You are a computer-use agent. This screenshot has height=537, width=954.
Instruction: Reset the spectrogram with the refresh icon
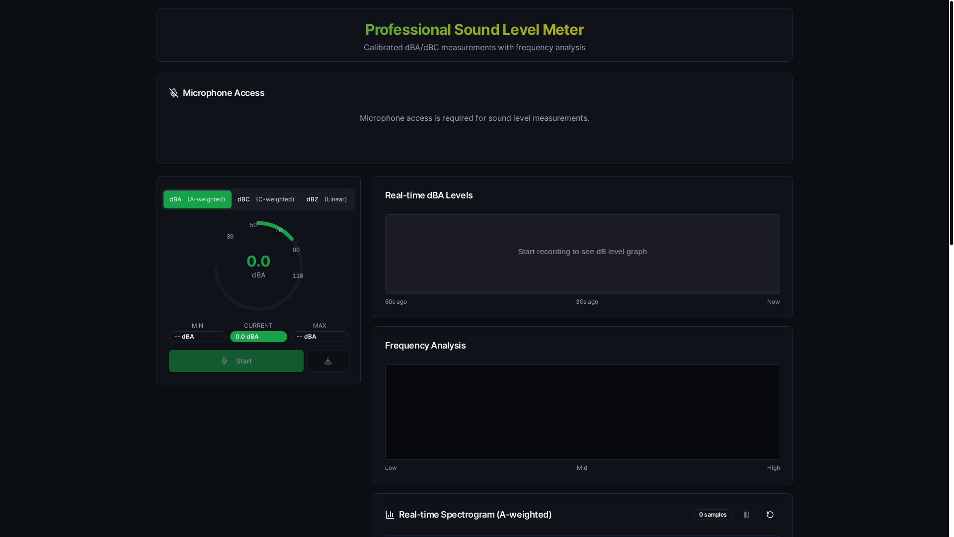point(770,515)
